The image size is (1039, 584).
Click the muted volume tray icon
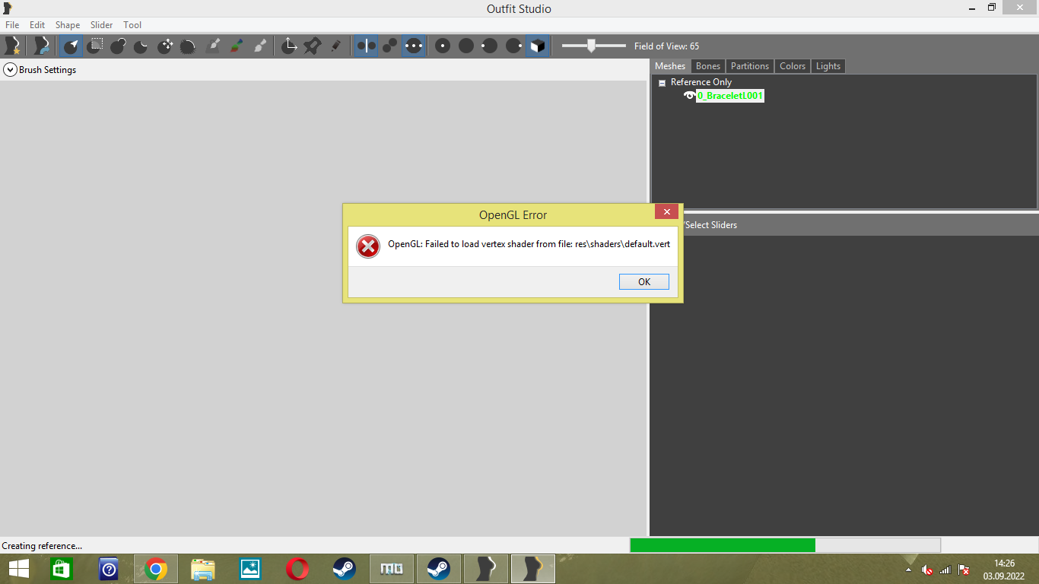(x=926, y=569)
